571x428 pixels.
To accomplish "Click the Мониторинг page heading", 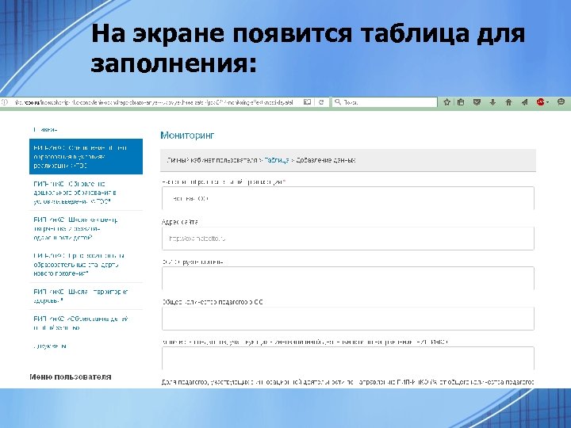I will pyautogui.click(x=187, y=136).
